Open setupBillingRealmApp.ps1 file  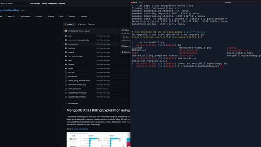[x=77, y=93]
